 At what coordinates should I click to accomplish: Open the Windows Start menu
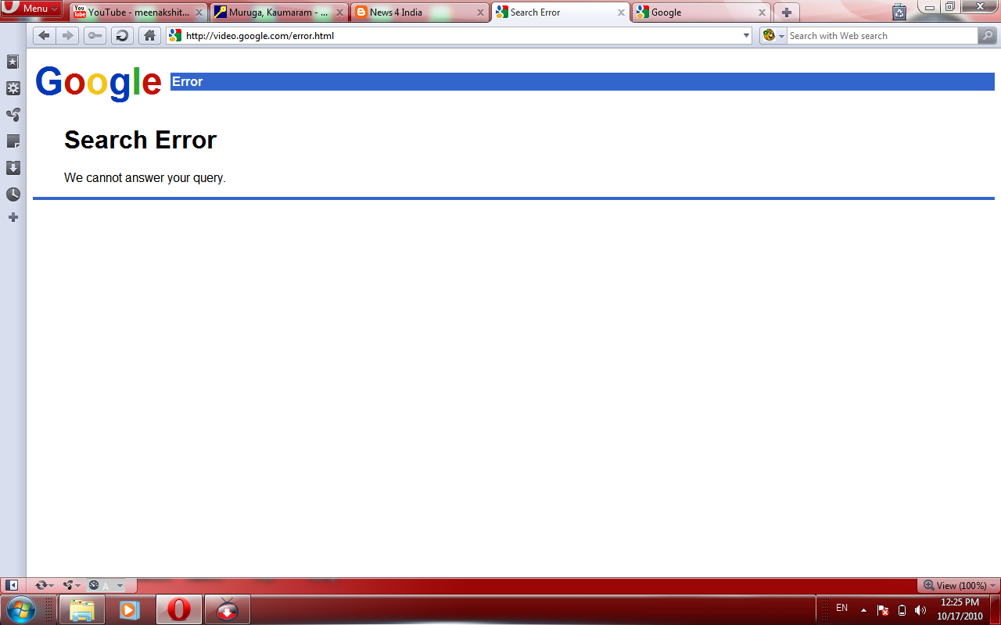click(20, 609)
